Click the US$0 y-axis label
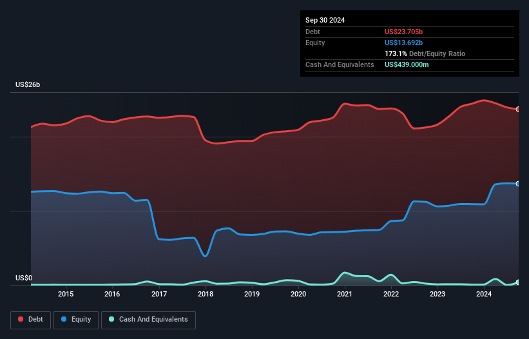 click(x=24, y=278)
